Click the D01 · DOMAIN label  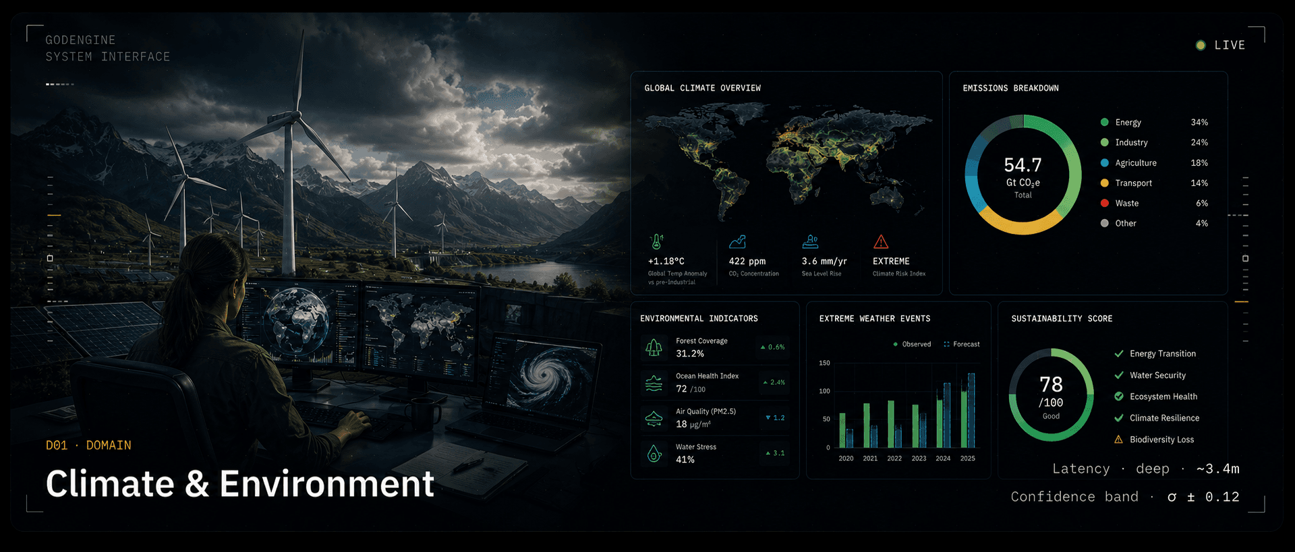pos(88,446)
